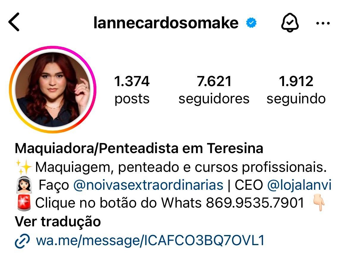Open the three-dot more options menu
This screenshot has height=263, width=348.
pyautogui.click(x=323, y=23)
